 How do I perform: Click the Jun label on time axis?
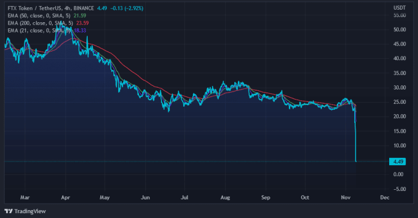[145, 198]
